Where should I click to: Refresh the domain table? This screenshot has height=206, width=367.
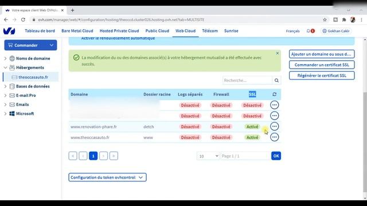pyautogui.click(x=274, y=94)
